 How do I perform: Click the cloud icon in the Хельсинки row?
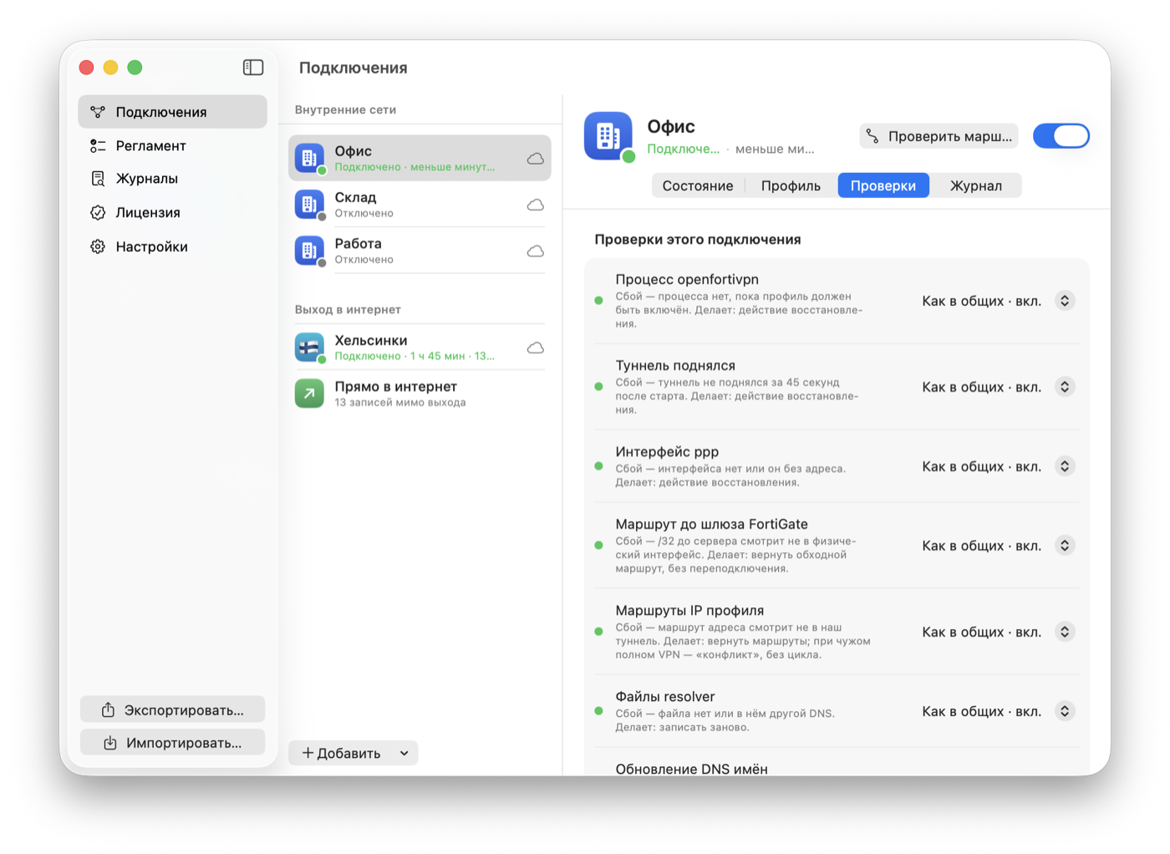[536, 348]
